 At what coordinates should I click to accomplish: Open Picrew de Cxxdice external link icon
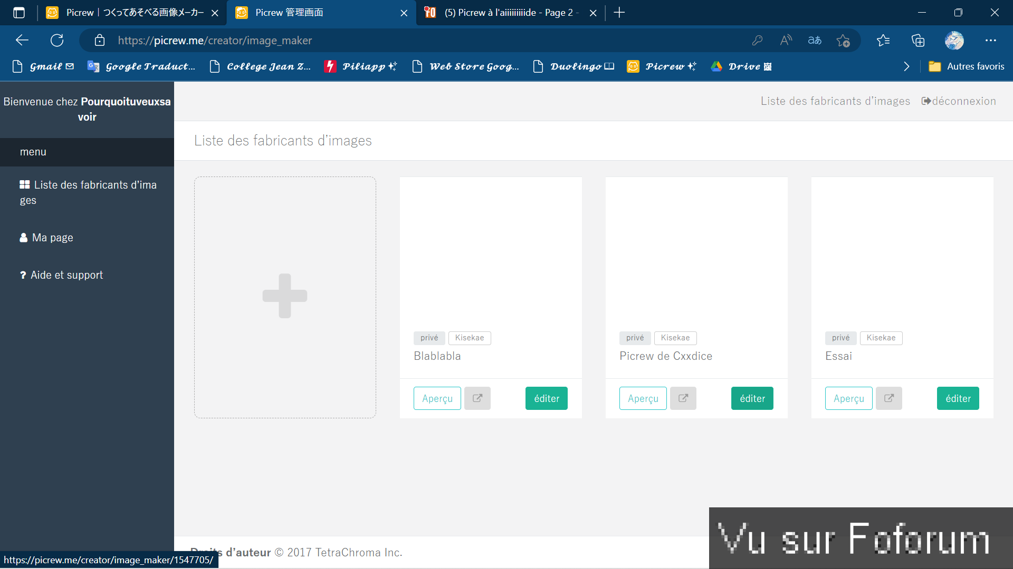pyautogui.click(x=683, y=398)
